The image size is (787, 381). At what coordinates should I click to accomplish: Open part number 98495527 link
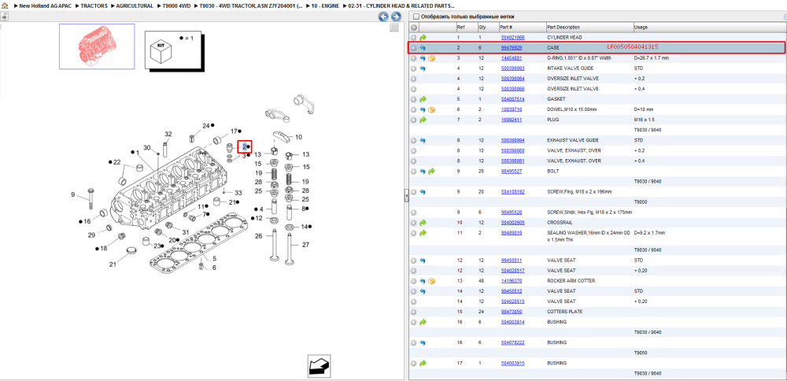pyautogui.click(x=512, y=171)
